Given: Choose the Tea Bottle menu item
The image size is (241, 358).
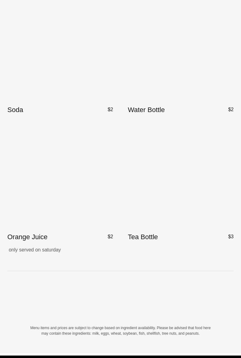Looking at the screenshot, I should coord(143,237).
